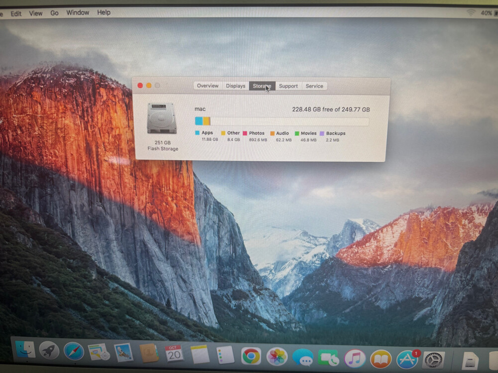Click the "251 GB Flash Storage" label
This screenshot has width=498, height=373.
click(x=163, y=146)
